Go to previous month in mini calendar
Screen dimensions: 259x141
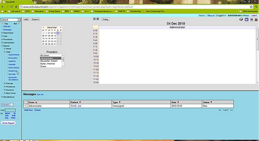tap(43, 28)
